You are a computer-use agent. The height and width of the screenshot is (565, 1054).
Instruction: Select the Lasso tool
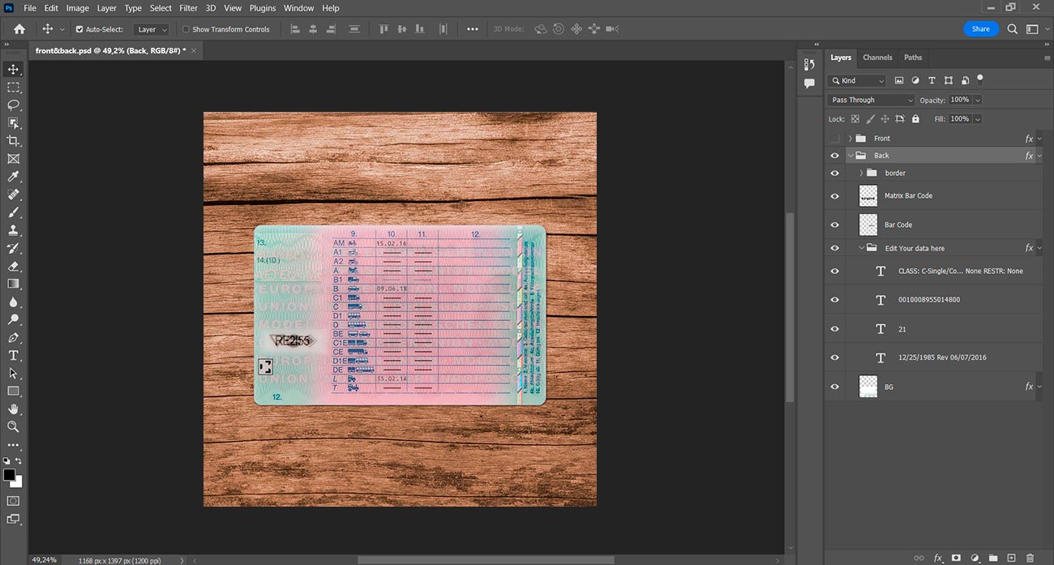[x=13, y=105]
